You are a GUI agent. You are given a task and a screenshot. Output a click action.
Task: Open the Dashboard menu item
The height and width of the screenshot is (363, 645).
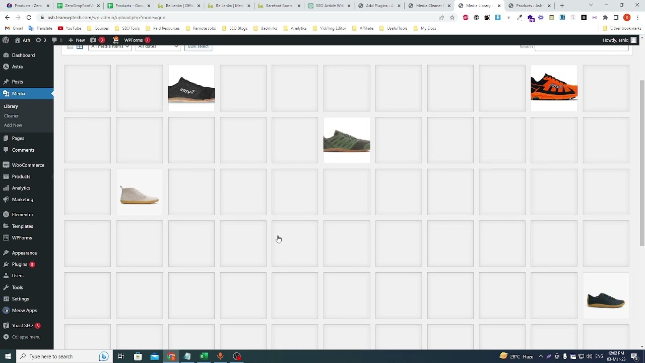click(x=23, y=55)
